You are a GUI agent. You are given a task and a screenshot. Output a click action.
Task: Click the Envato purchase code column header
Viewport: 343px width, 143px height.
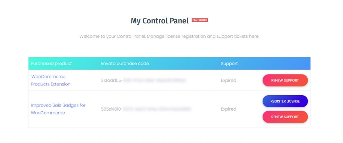click(x=125, y=63)
